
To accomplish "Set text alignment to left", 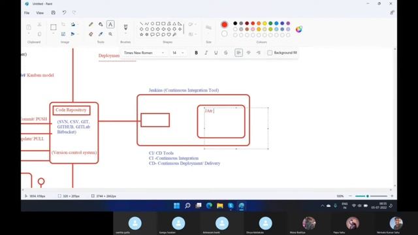I will [238, 53].
